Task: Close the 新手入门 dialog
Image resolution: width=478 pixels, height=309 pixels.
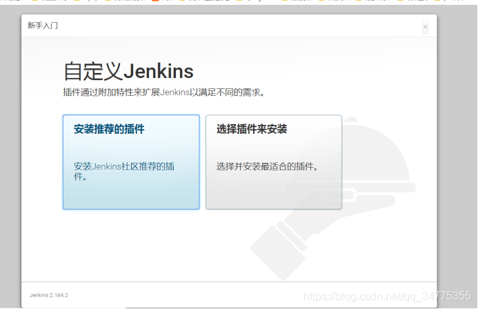Action: (426, 27)
